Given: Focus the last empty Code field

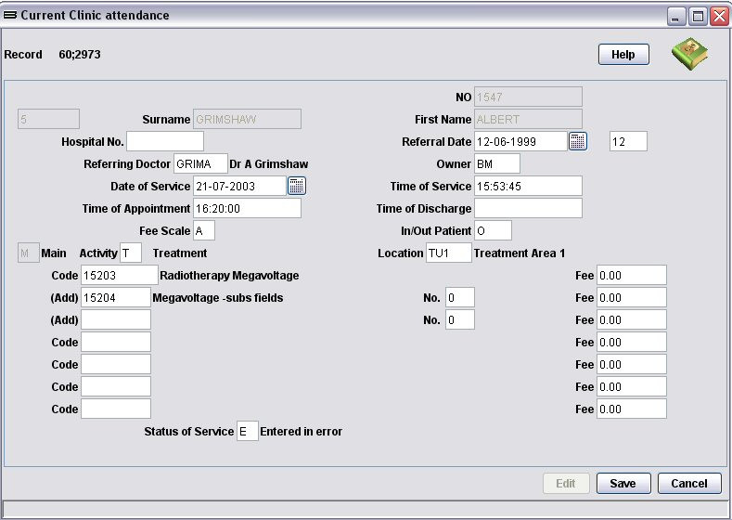Looking at the screenshot, I should pyautogui.click(x=116, y=409).
